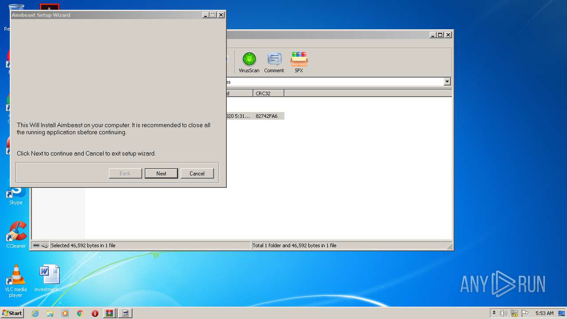Select the CRC32 value 82742FA6
The width and height of the screenshot is (567, 319).
267,116
